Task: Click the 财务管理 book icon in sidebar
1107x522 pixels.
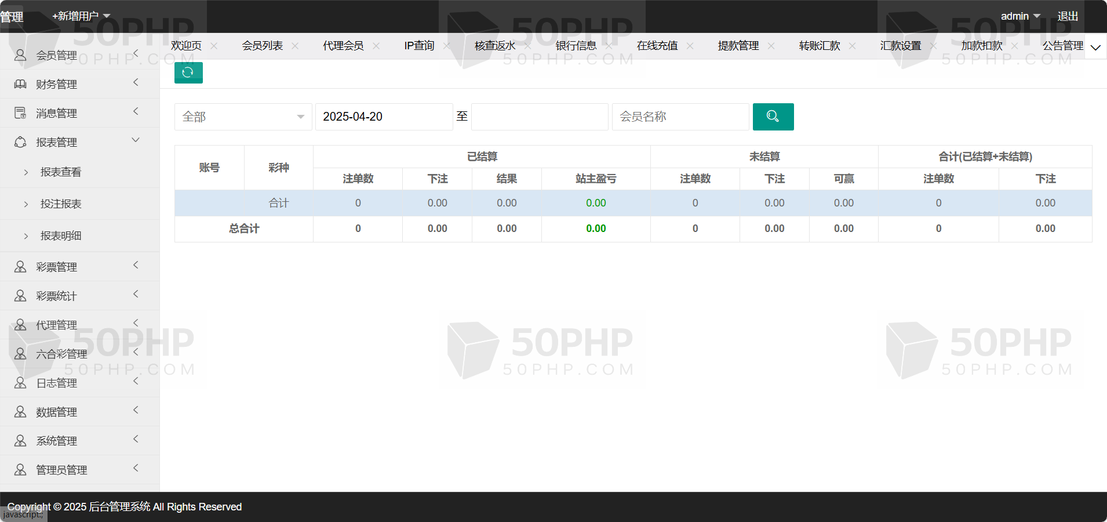Action: coord(20,84)
